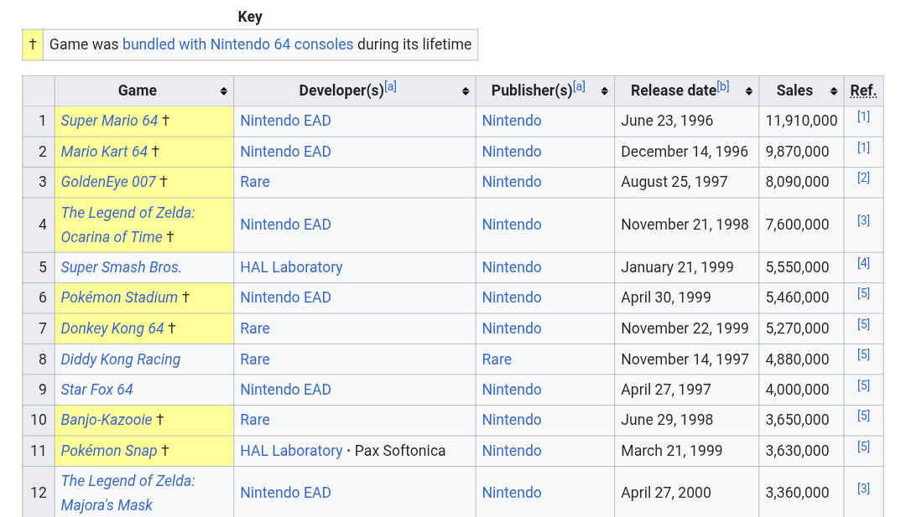Open the Donkey Kong 64 game link
Screen dimensions: 906x517
[x=112, y=328]
